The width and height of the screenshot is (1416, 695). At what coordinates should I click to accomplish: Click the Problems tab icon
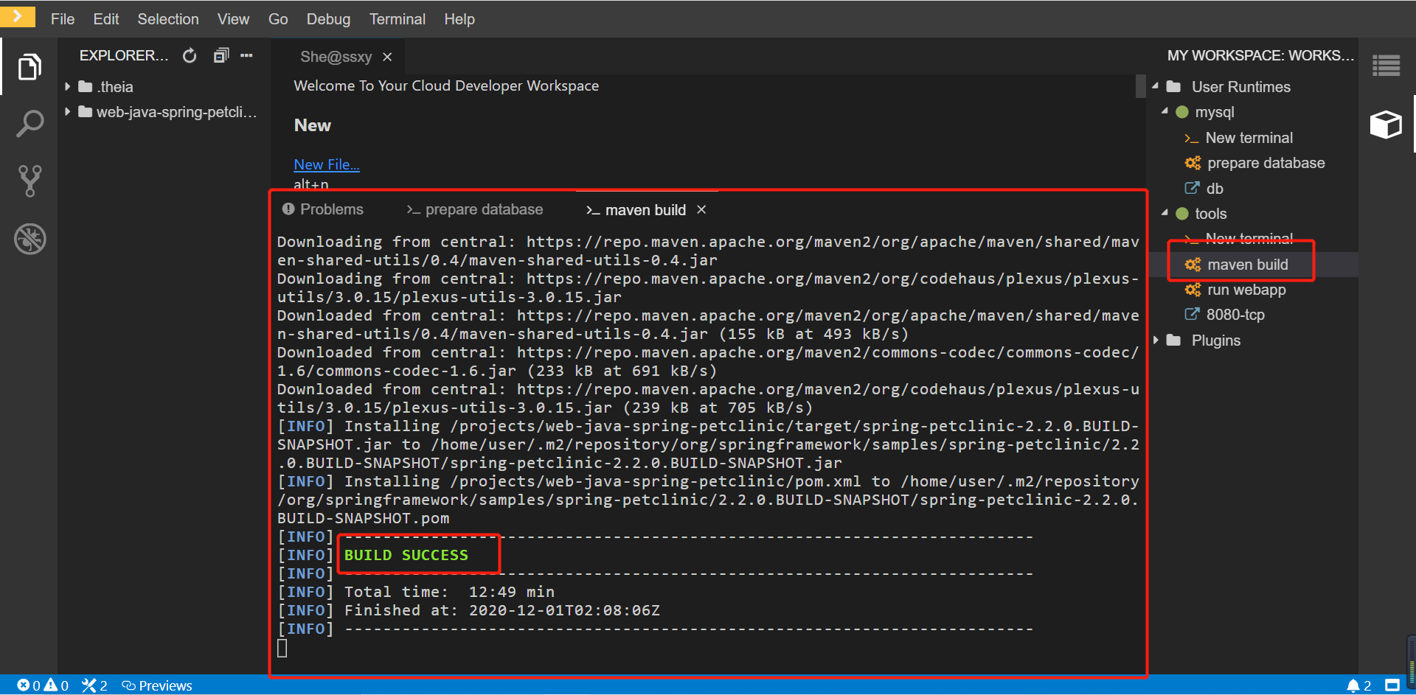(288, 209)
